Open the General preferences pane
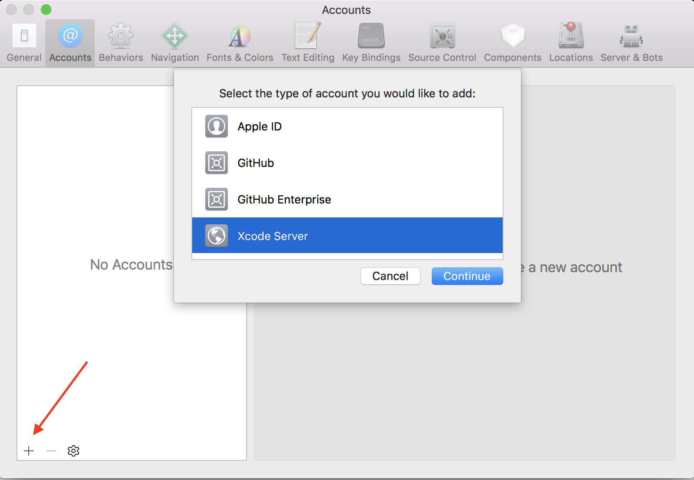The image size is (694, 480). (24, 43)
